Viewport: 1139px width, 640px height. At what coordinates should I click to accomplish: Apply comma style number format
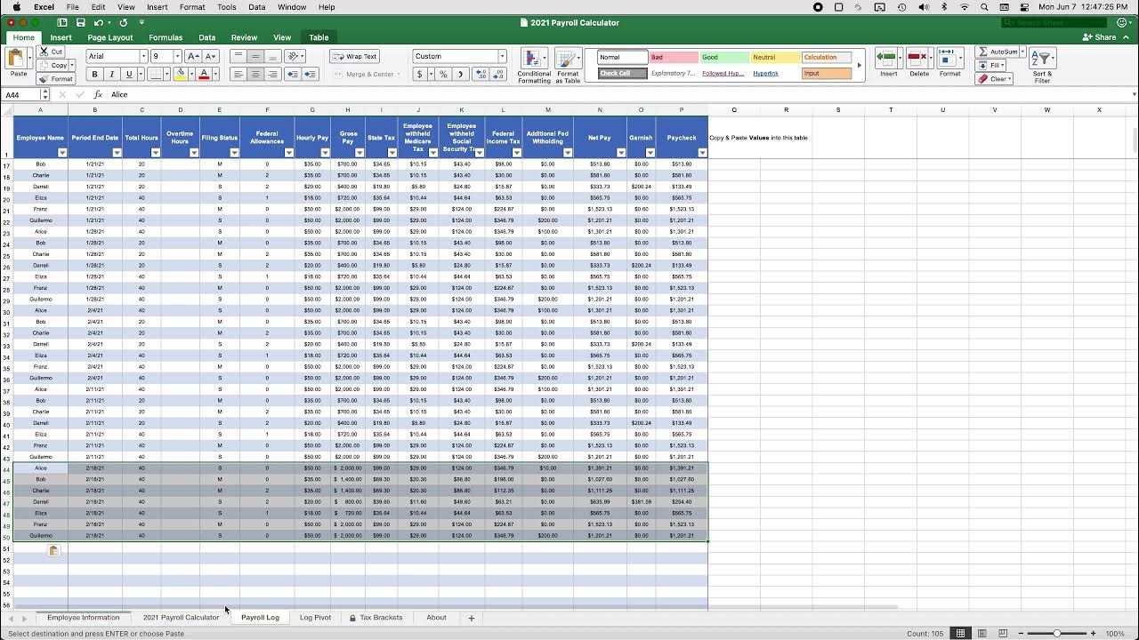[x=460, y=75]
